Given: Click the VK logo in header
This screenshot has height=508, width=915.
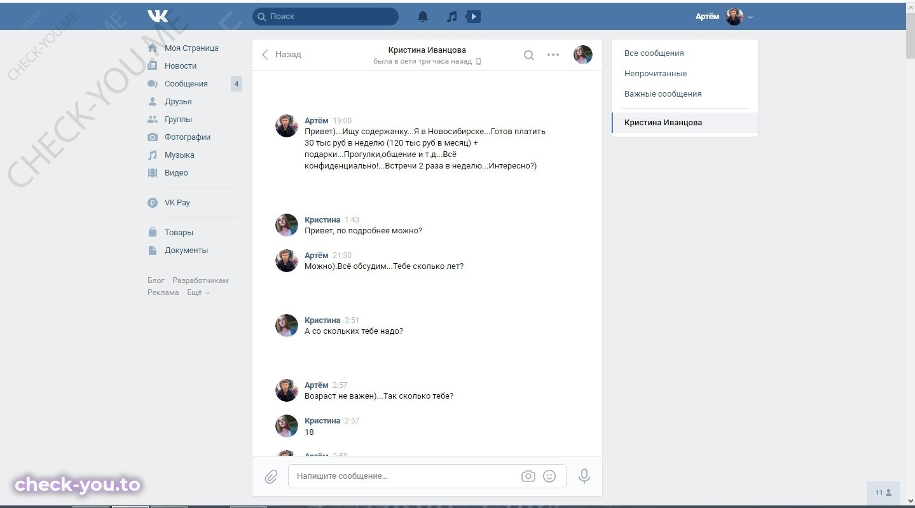Looking at the screenshot, I should [158, 17].
